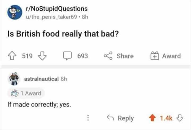Downvote astralnautical's comment
Viewport: 191px width, 130px height.
coord(180,118)
